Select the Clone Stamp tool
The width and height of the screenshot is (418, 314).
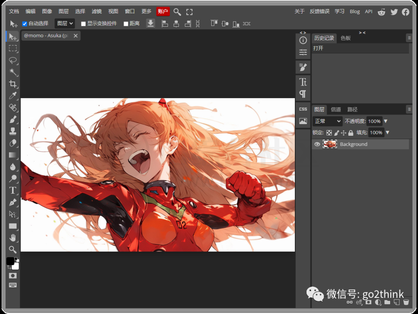point(12,131)
